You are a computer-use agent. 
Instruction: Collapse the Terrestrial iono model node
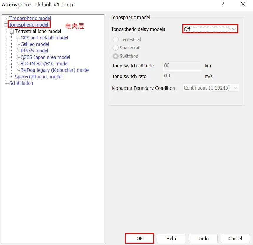(12, 32)
